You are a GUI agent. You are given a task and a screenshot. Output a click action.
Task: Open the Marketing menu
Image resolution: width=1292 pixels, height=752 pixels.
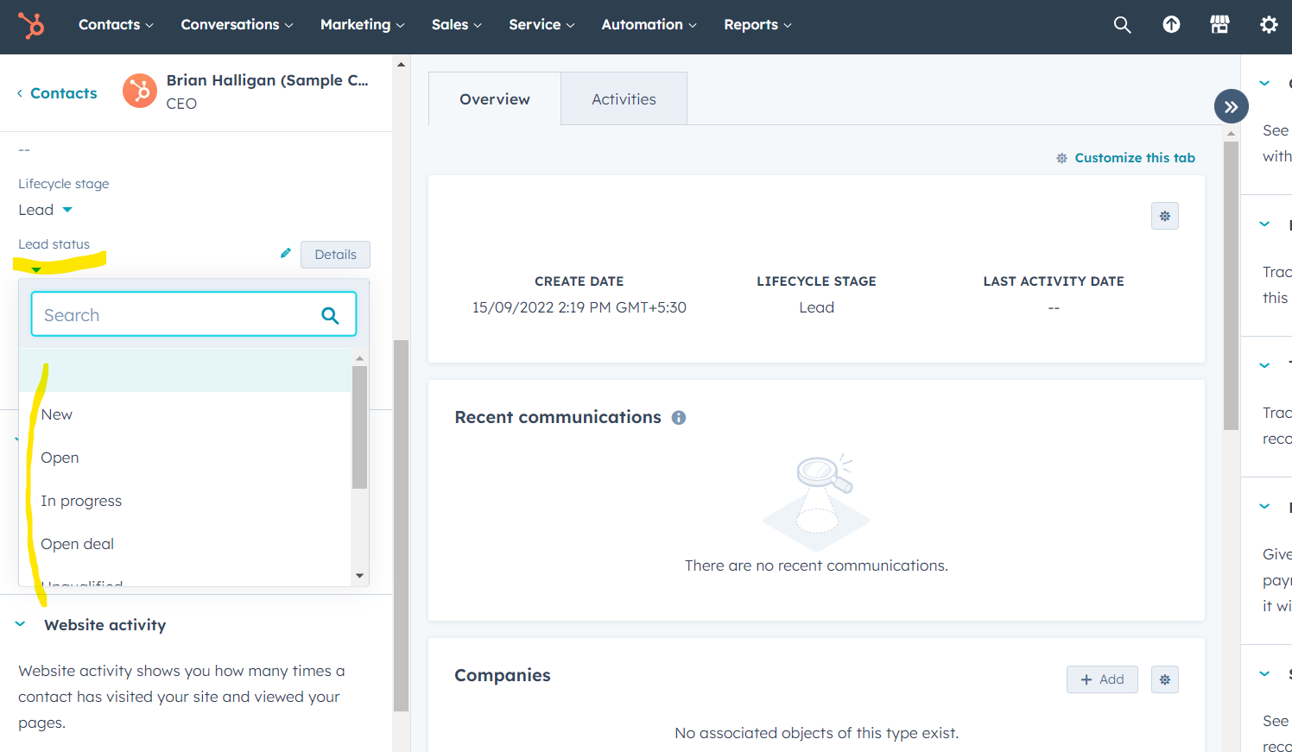coord(362,25)
